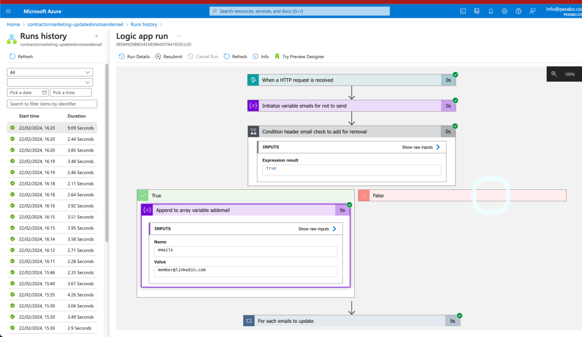Open the Feedback icon
The width and height of the screenshot is (582, 337).
click(x=532, y=11)
